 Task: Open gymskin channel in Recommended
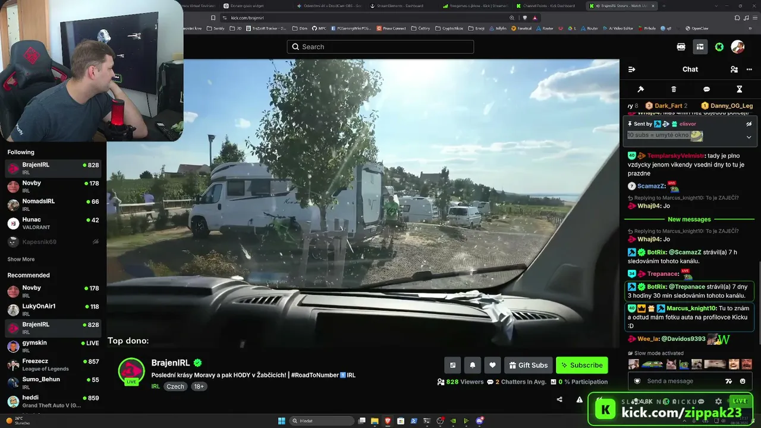[x=53, y=347]
